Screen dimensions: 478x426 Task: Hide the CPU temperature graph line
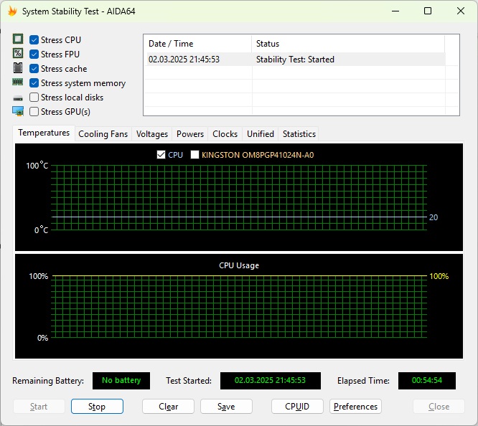(161, 155)
